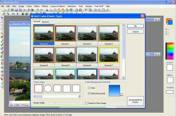Click the Download More Frames button
This screenshot has height=116, width=176.
click(x=135, y=101)
